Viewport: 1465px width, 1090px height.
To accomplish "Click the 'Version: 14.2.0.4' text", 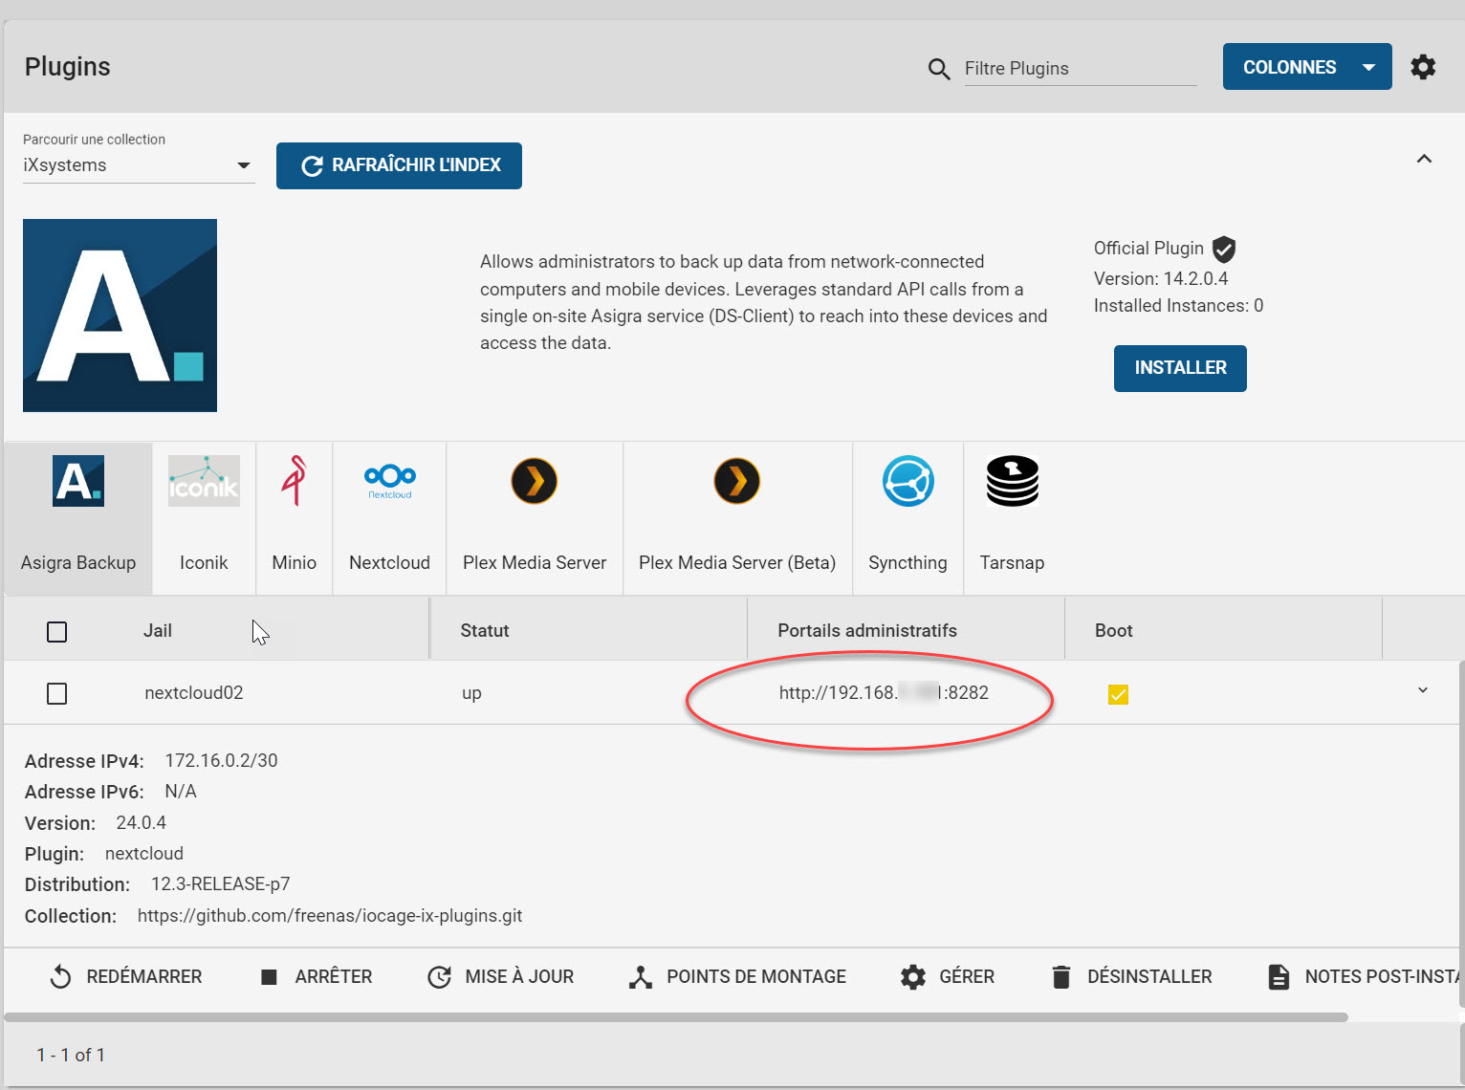I will click(1161, 279).
